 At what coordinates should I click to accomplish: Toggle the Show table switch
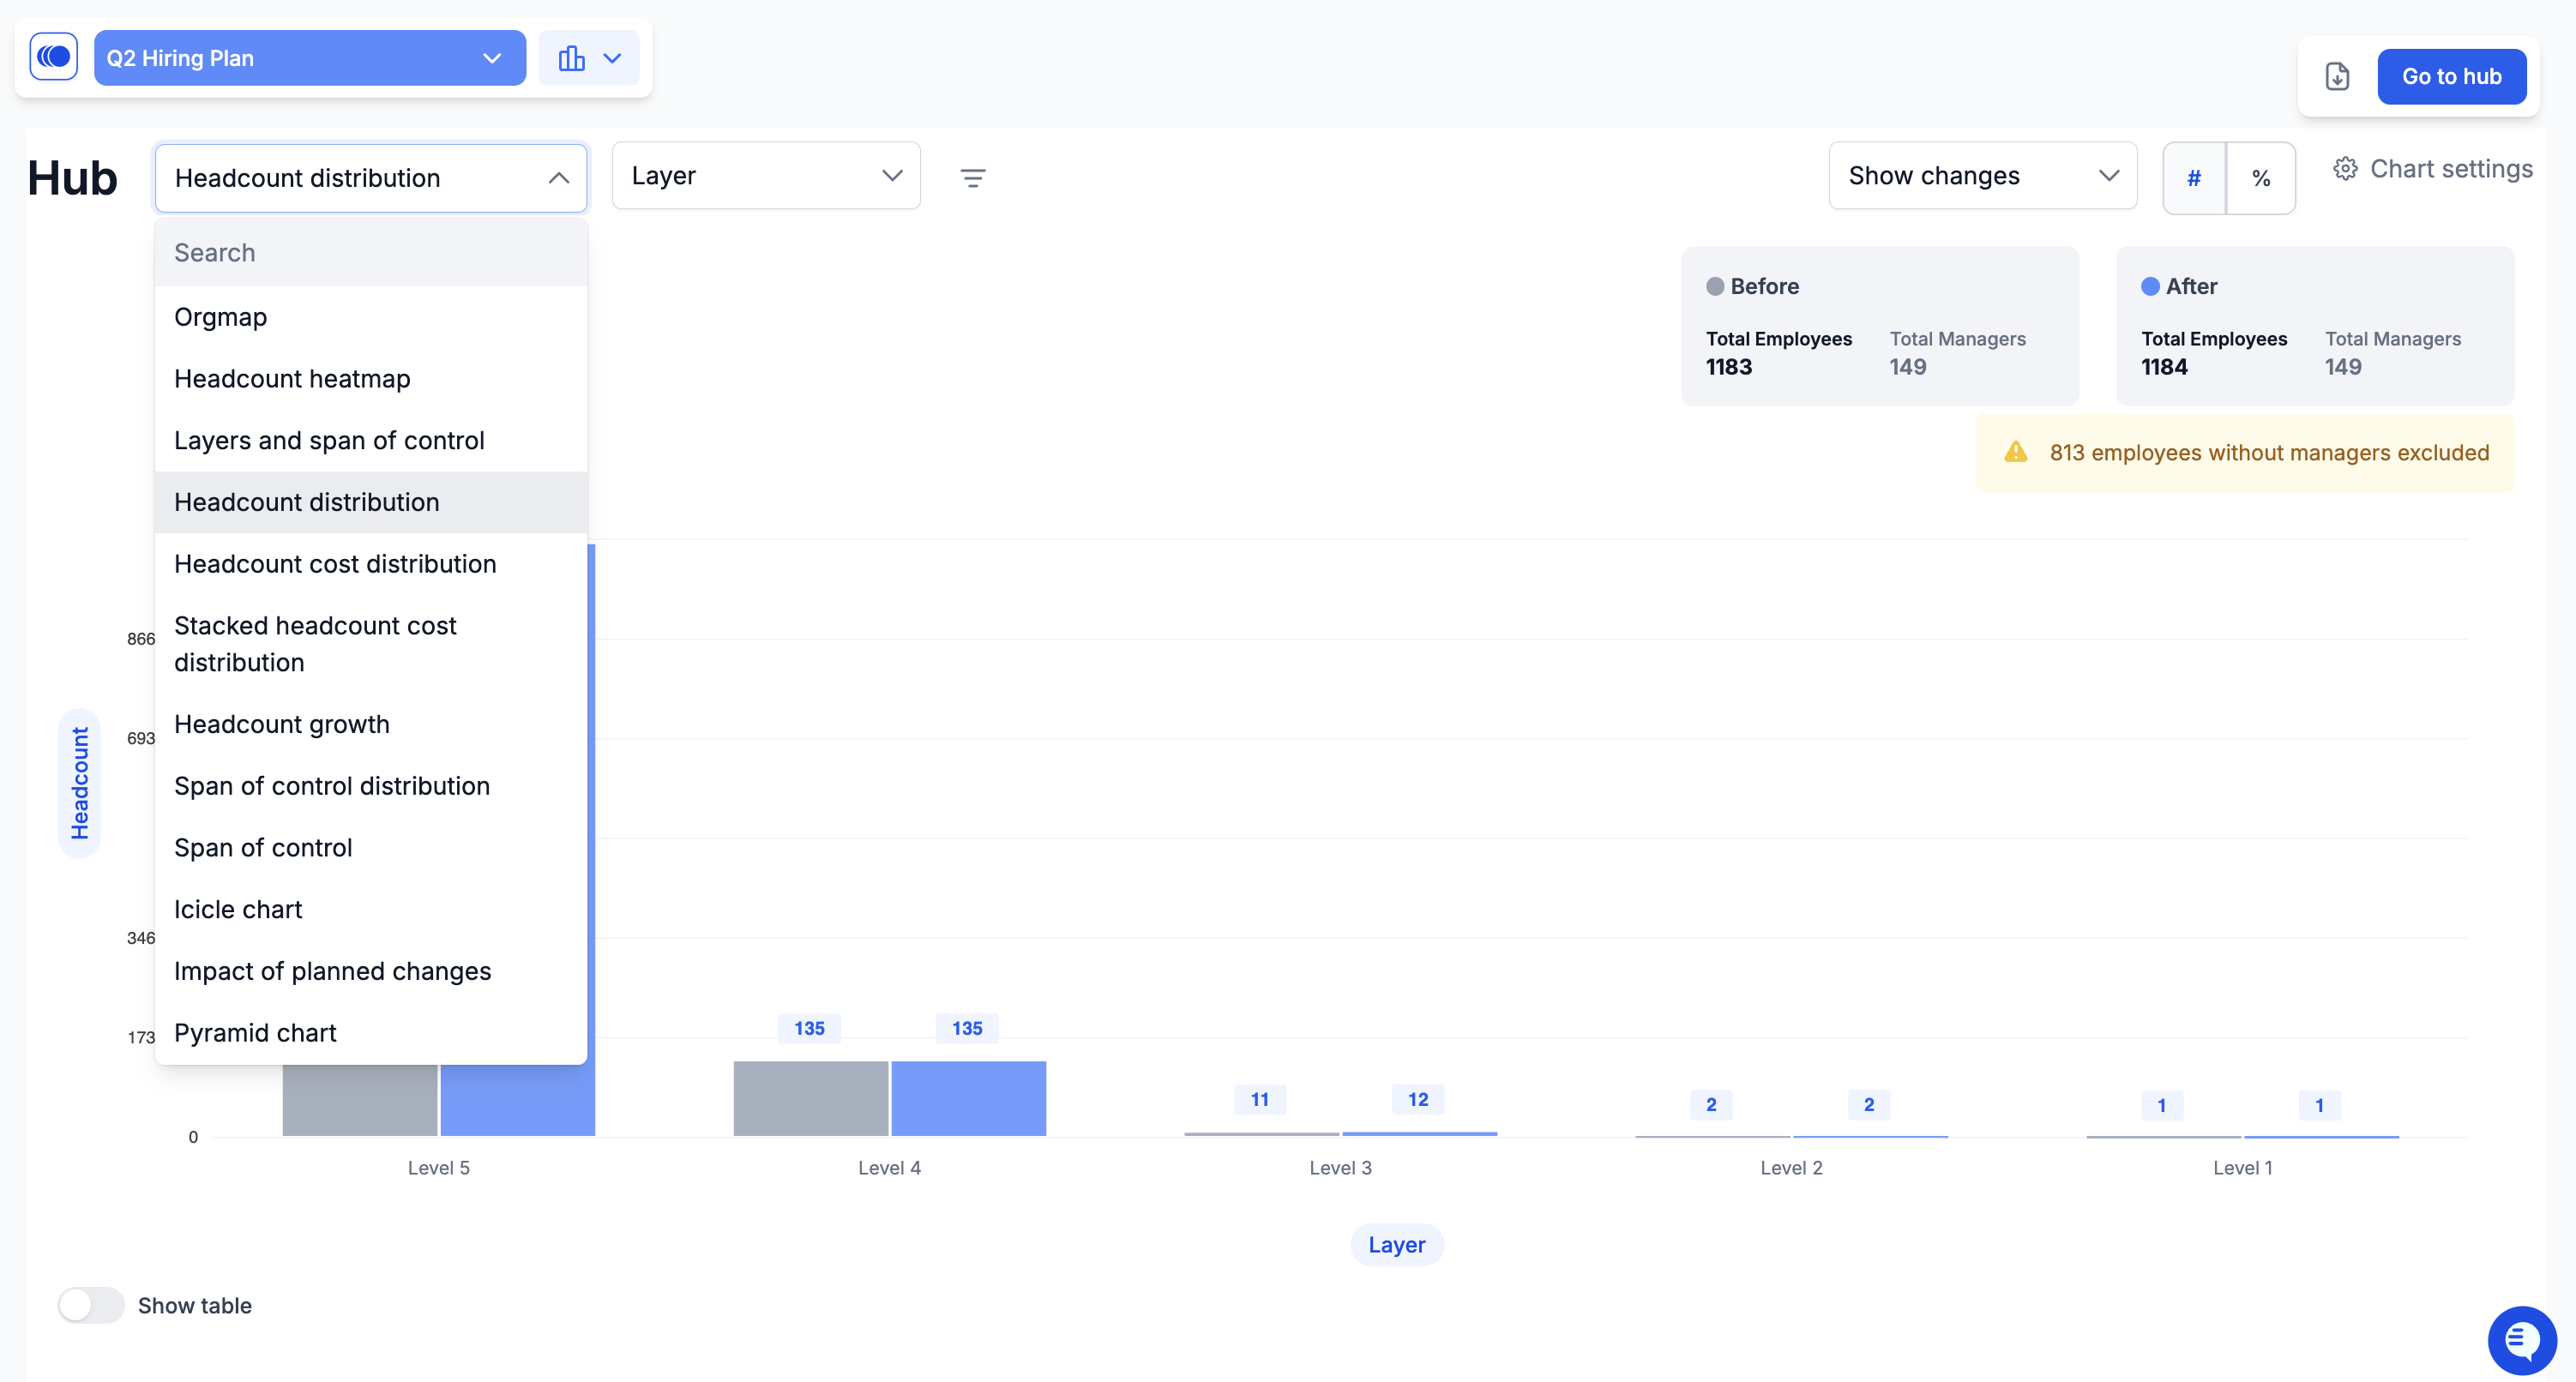(91, 1305)
